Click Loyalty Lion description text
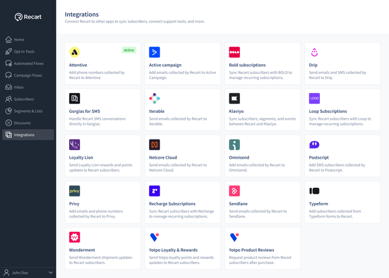This screenshot has height=278, width=389. tap(100, 167)
